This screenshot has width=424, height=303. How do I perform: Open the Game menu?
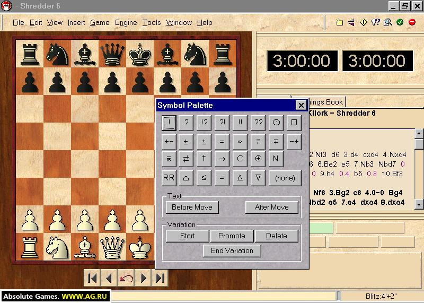(100, 22)
